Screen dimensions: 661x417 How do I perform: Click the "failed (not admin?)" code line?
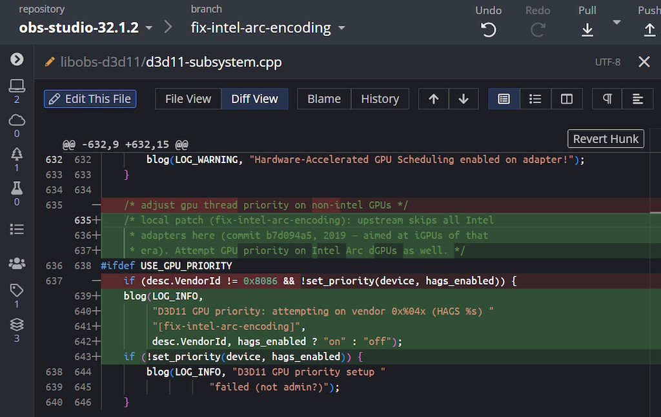coord(274,387)
